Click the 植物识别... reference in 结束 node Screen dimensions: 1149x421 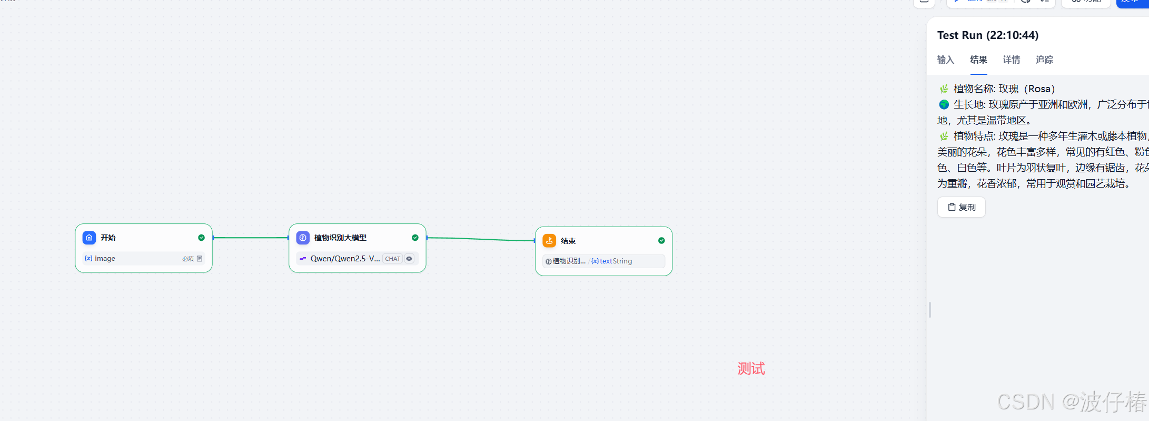click(569, 261)
